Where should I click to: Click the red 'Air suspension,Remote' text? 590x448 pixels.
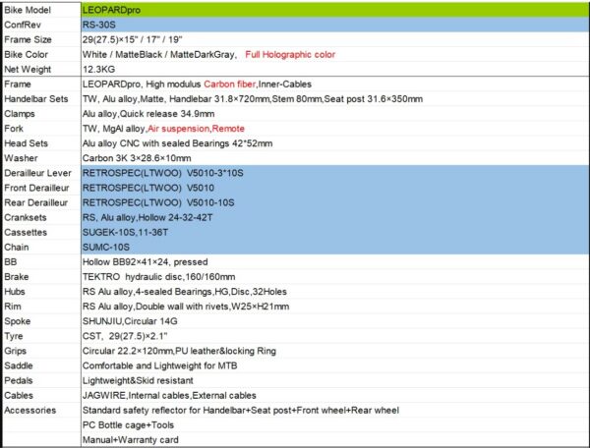tap(196, 129)
